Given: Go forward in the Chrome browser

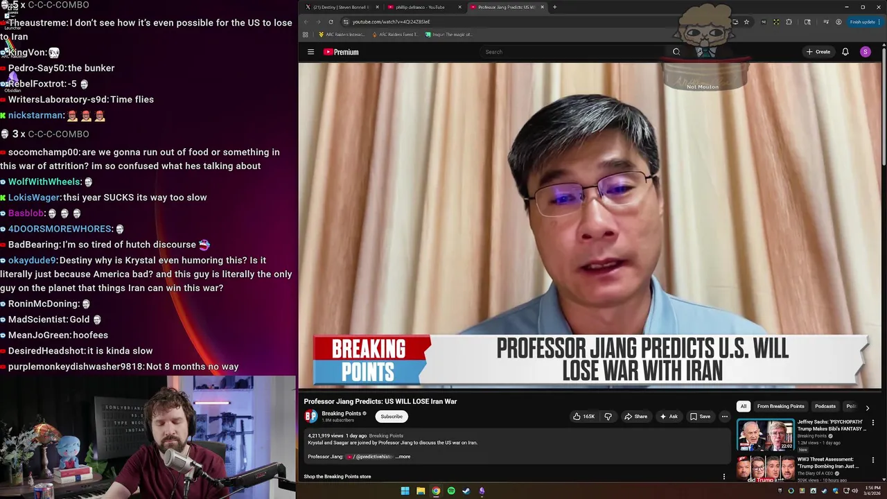Looking at the screenshot, I should coord(318,21).
